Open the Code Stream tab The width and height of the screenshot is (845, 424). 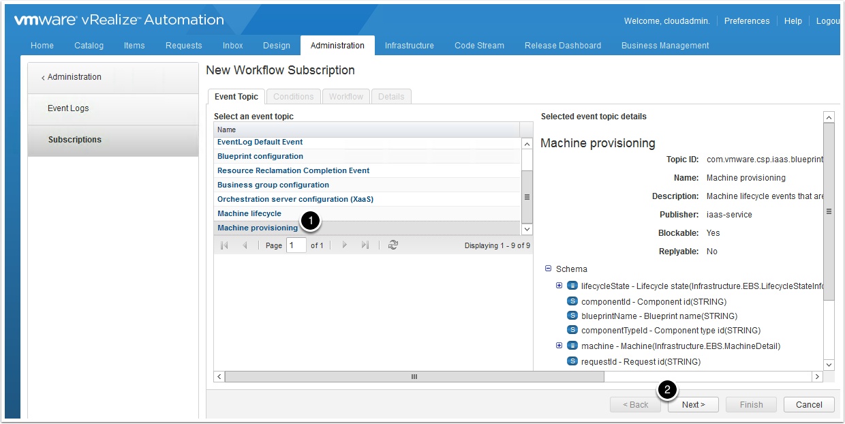pos(480,46)
